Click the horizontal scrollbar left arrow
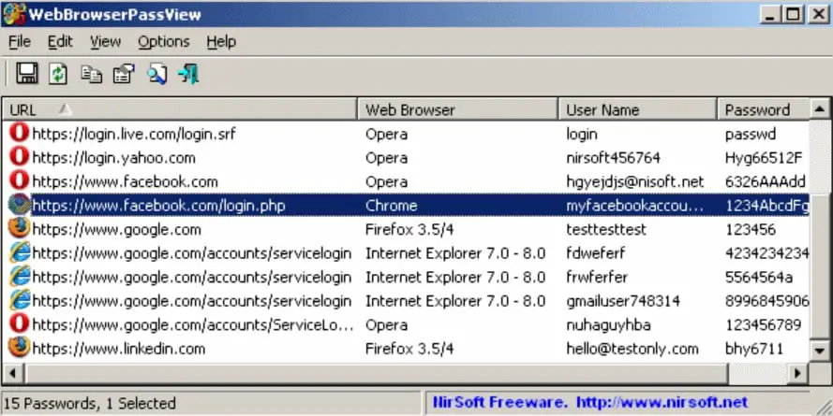Screen dimensions: 833x416 [13, 373]
